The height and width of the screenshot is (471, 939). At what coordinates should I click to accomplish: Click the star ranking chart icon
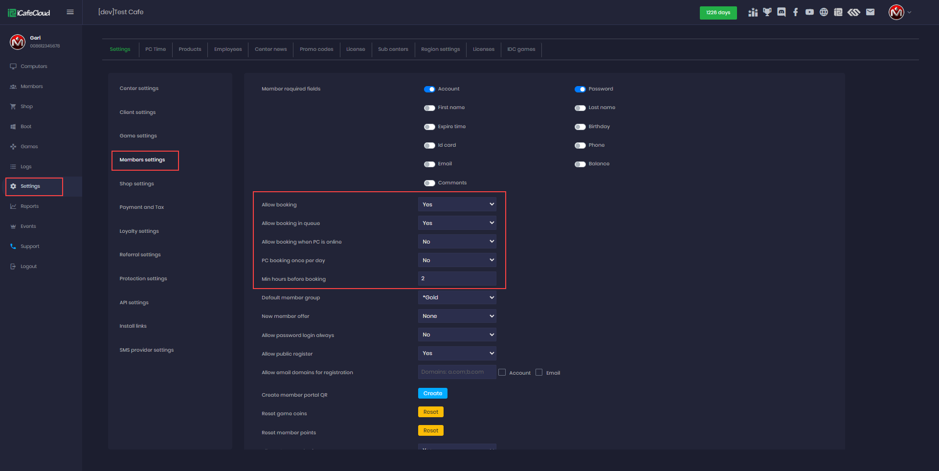click(x=753, y=12)
